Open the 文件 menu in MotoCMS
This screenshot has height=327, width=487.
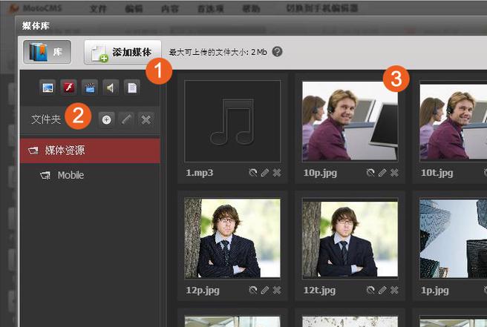coord(98,9)
